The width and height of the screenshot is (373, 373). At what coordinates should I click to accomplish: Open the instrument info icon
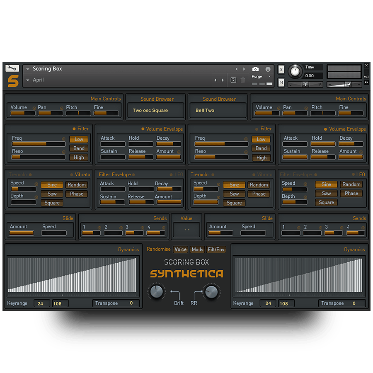coord(268,69)
